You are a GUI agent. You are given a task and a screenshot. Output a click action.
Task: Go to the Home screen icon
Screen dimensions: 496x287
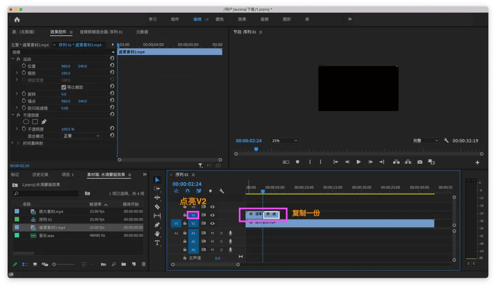pos(17,20)
